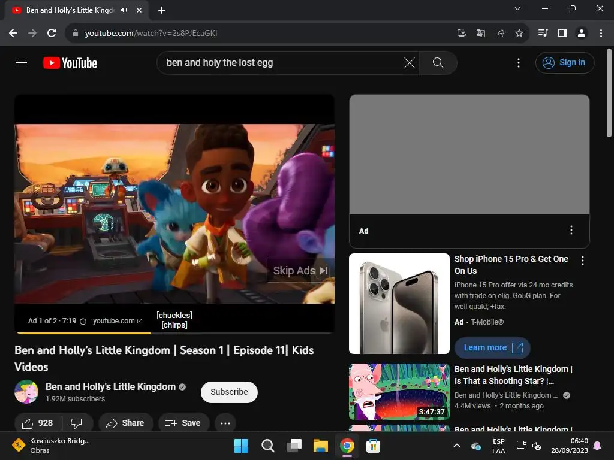
Task: Close the Ben and Holly tab
Action: 139,10
